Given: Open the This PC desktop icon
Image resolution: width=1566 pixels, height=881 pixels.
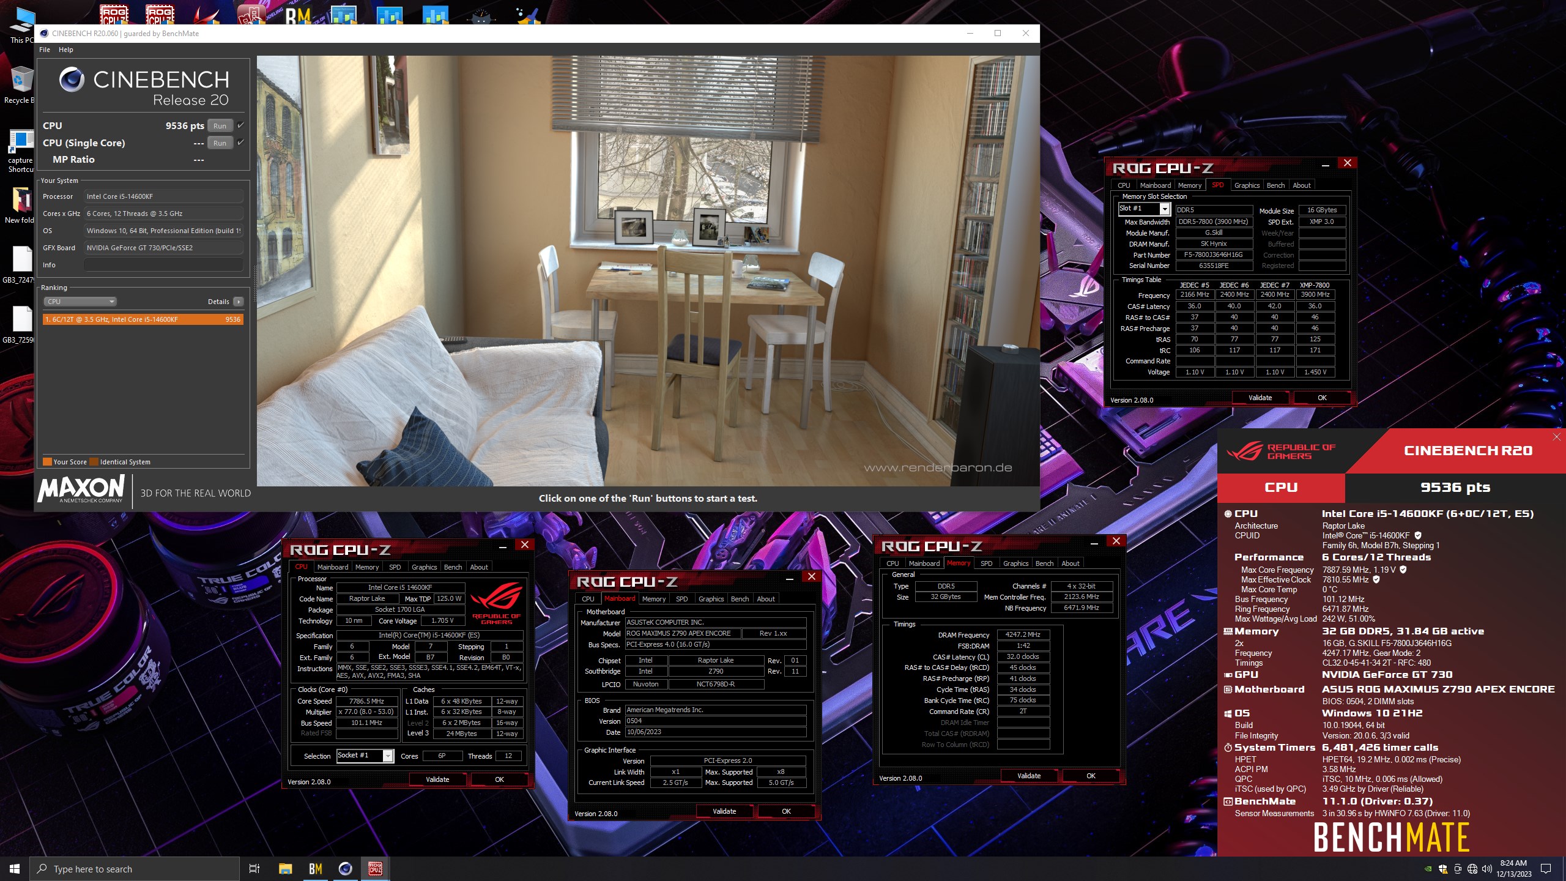Looking at the screenshot, I should [21, 24].
